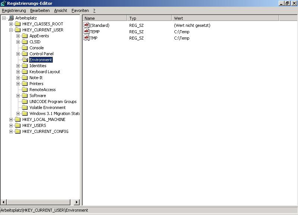Open the Favoriten menu

tap(80, 11)
